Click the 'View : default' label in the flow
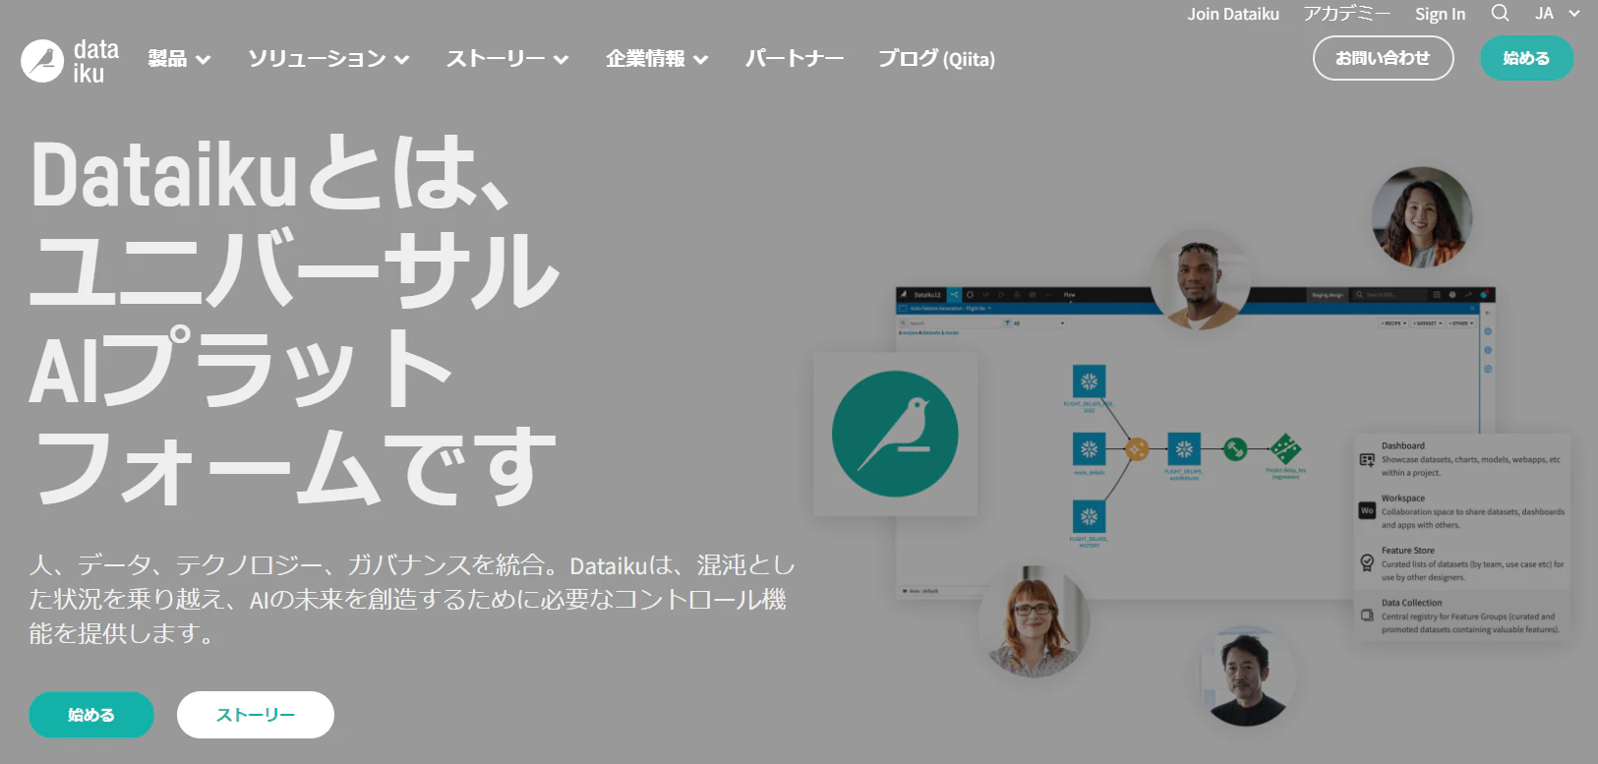1598x764 pixels. point(921,591)
